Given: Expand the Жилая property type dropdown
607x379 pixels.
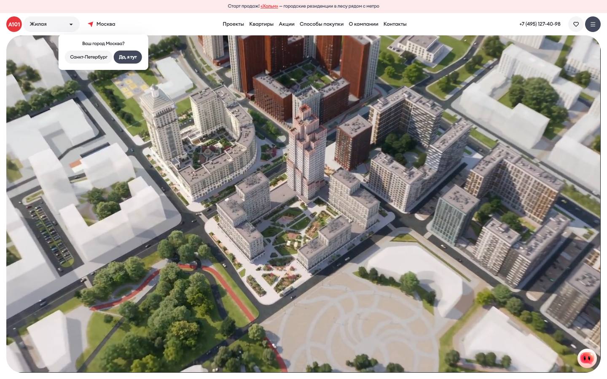Looking at the screenshot, I should 51,24.
